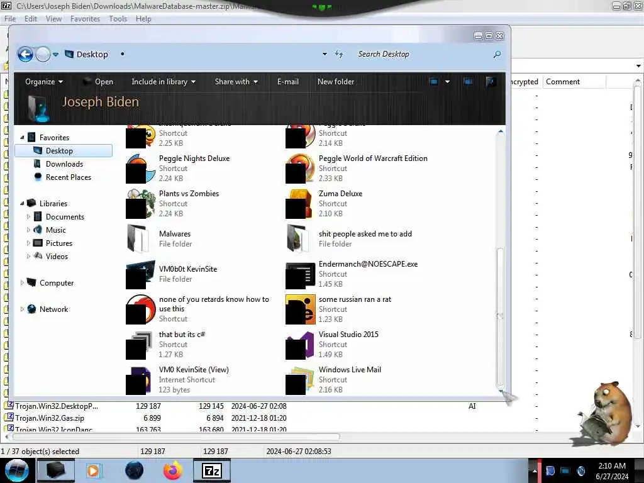Create a New folder
This screenshot has width=644, height=483.
[336, 82]
